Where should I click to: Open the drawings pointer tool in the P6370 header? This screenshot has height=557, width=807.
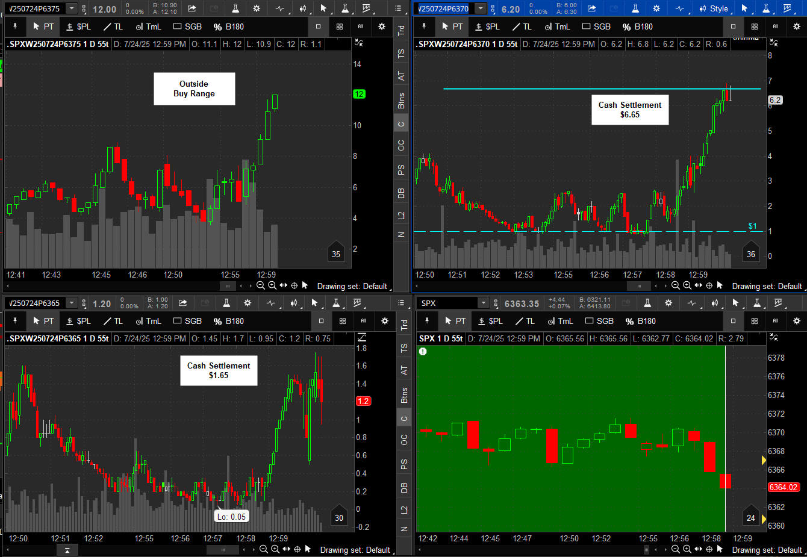(744, 8)
